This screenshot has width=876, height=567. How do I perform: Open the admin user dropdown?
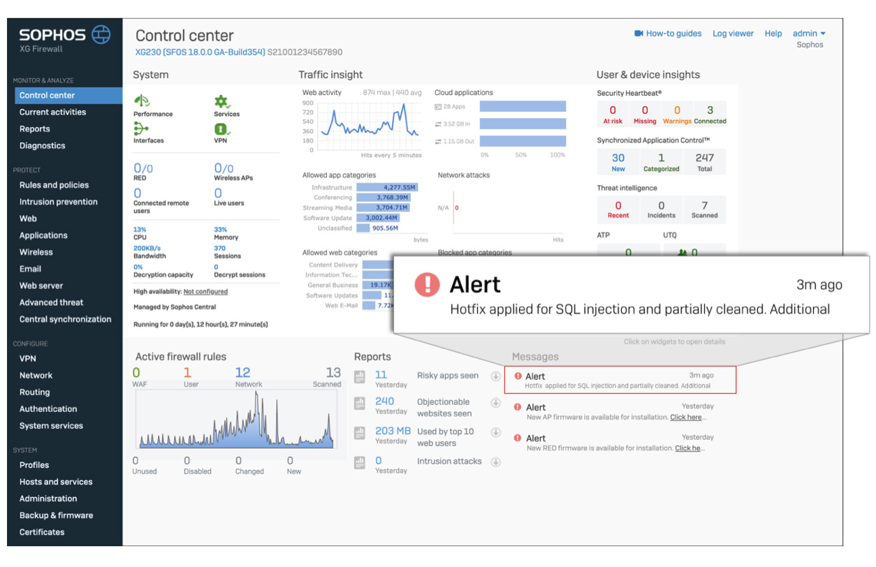point(809,34)
